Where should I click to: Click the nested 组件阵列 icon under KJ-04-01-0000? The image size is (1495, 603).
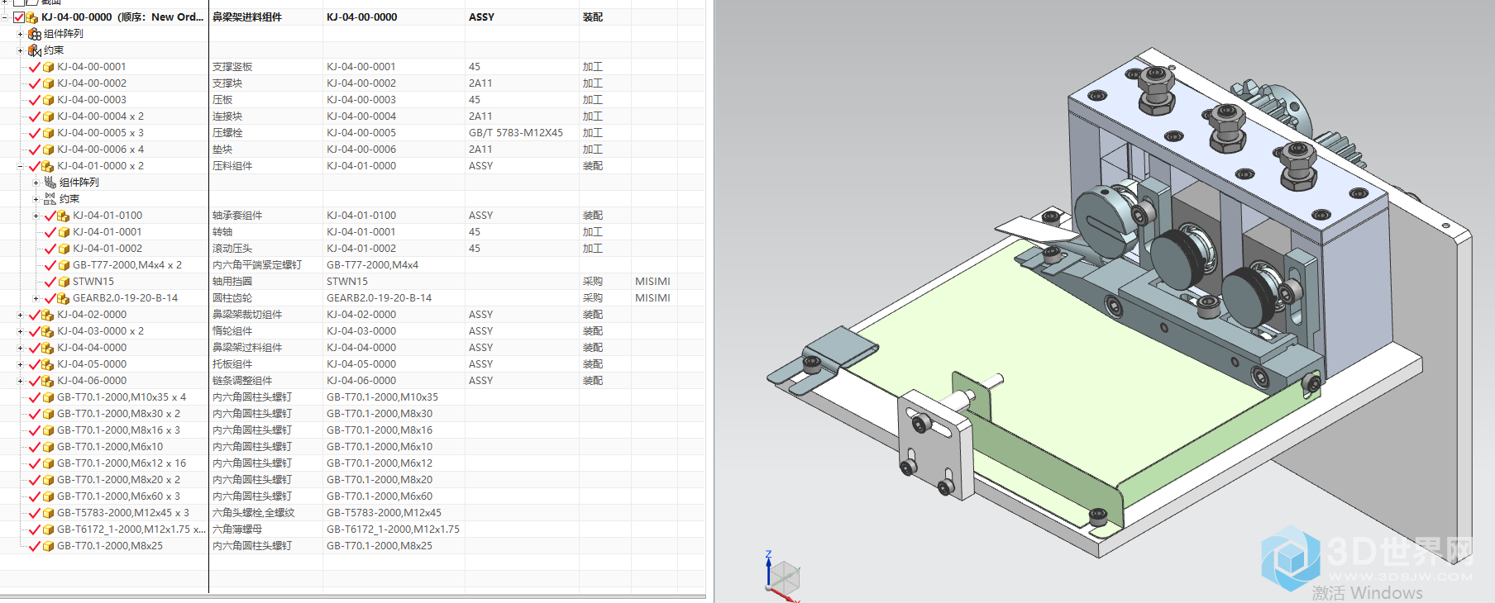click(50, 183)
